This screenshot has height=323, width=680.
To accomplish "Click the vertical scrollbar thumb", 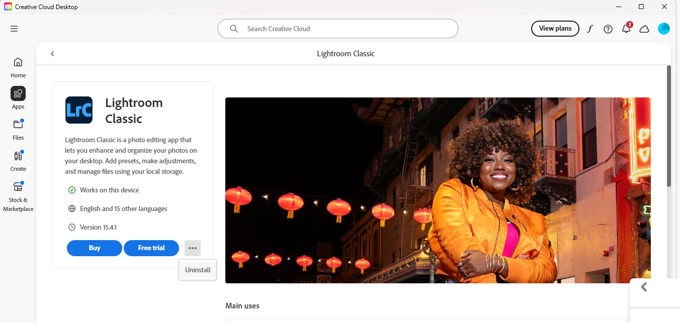I will pos(669,126).
